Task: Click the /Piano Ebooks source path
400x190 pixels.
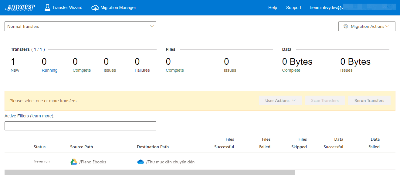Action: tap(93, 162)
